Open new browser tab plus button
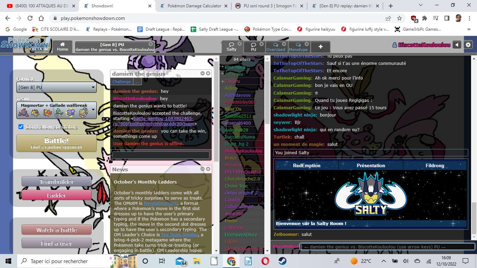The height and width of the screenshot is (268, 477). pyautogui.click(x=391, y=6)
